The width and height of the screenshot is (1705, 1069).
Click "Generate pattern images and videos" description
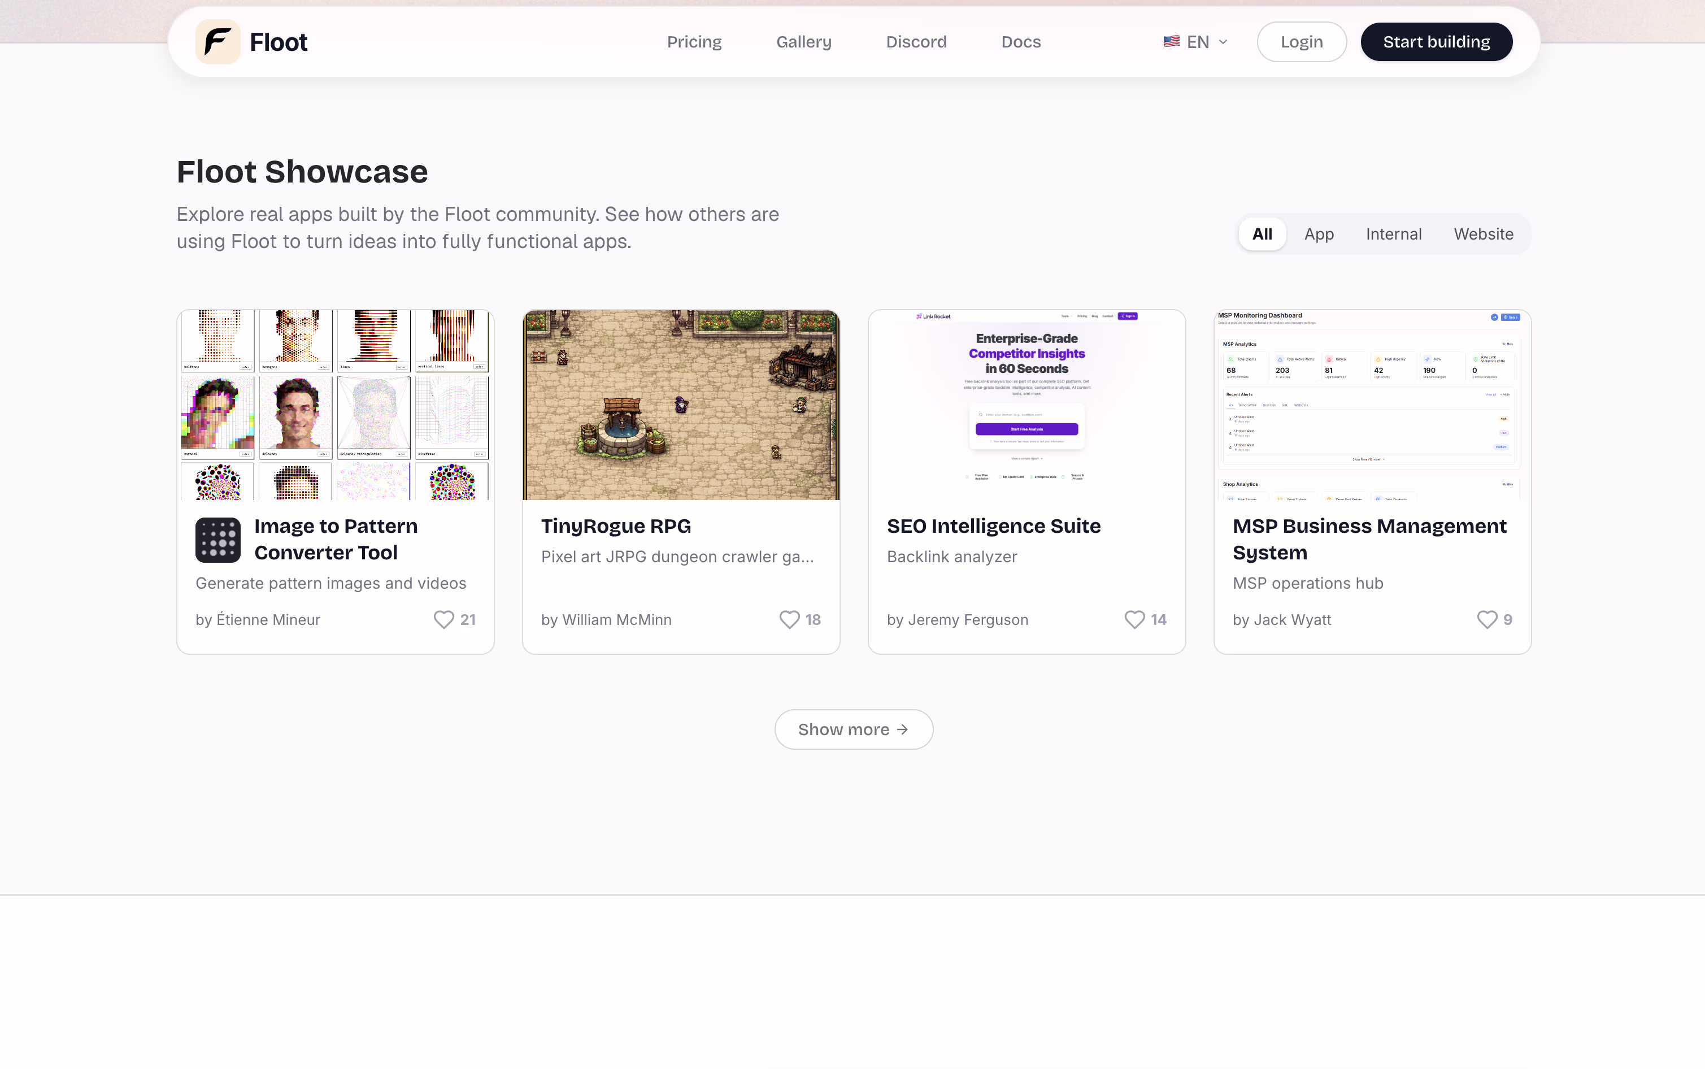331,583
